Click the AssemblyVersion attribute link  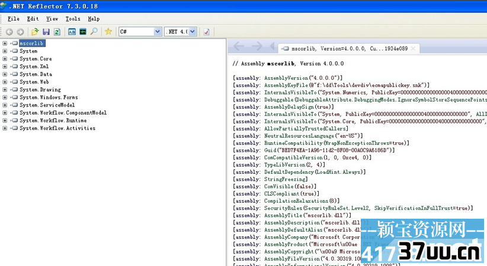[286, 78]
